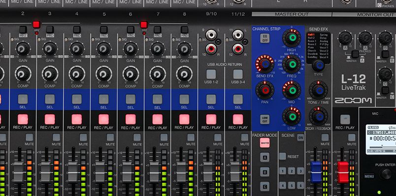This screenshot has height=196, width=396.
Task: Mute channel 4
Action: click(x=83, y=137)
